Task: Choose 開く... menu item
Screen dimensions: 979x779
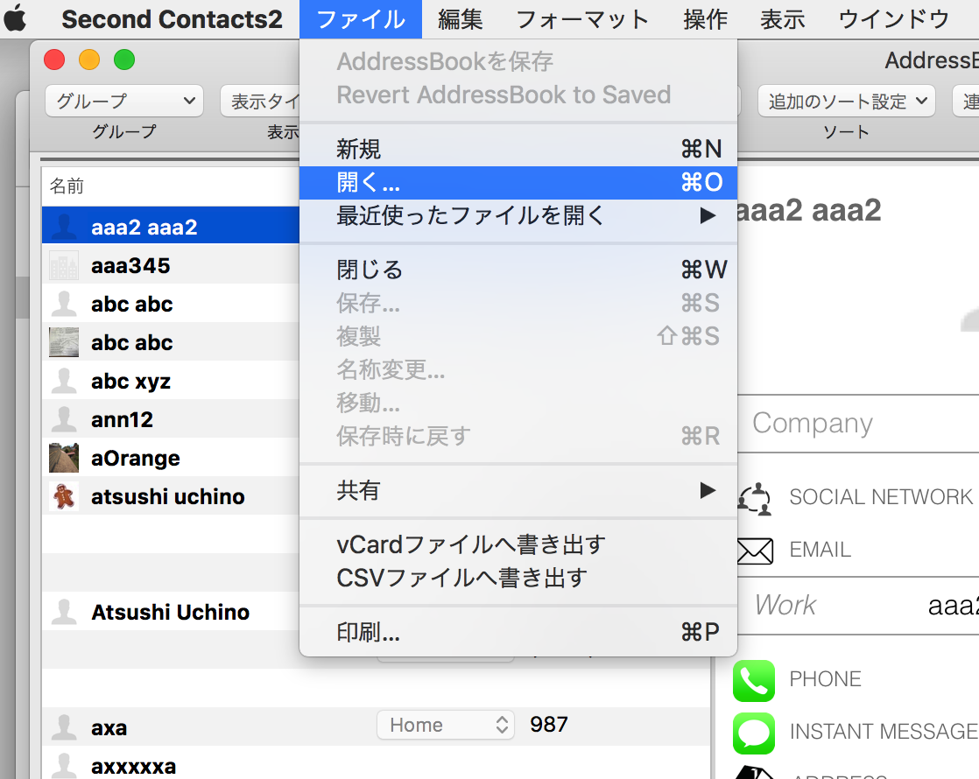Action: click(518, 182)
